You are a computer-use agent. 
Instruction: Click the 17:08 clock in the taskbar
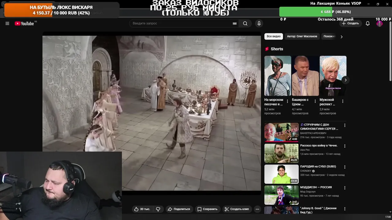pyautogui.click(x=388, y=217)
